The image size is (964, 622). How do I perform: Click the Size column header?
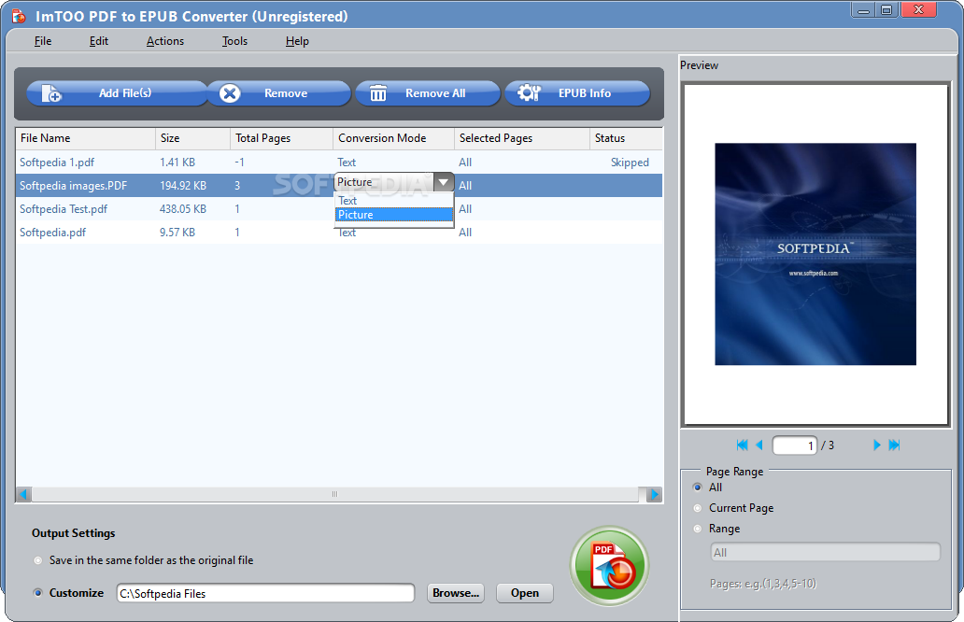coord(192,138)
